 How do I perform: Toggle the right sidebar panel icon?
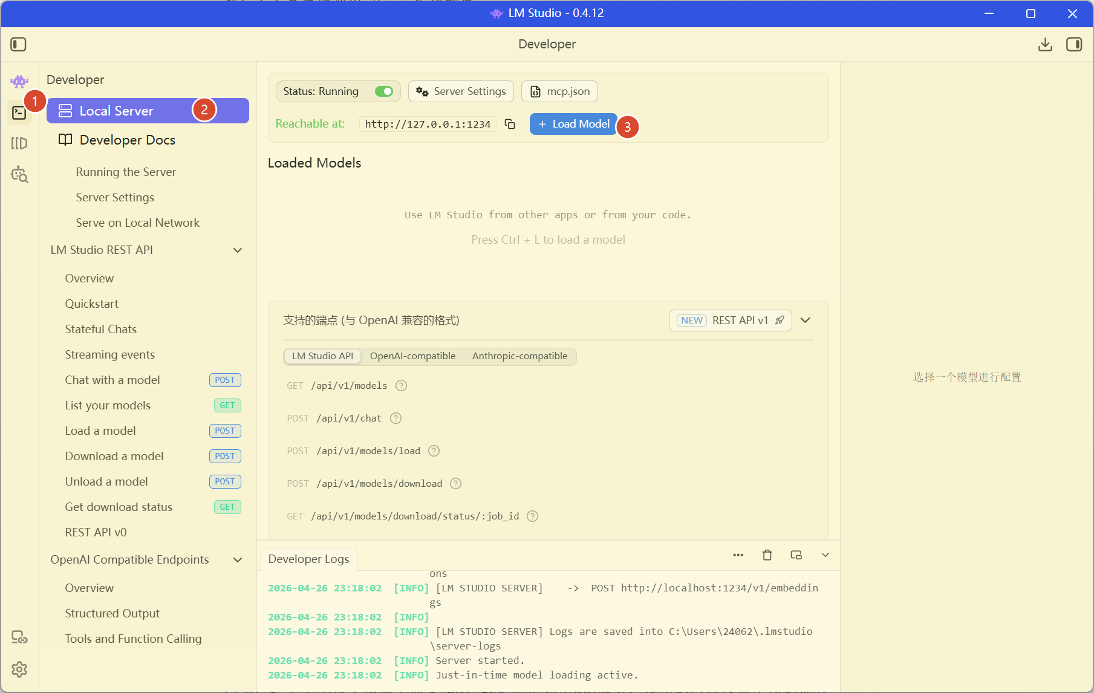click(1074, 44)
